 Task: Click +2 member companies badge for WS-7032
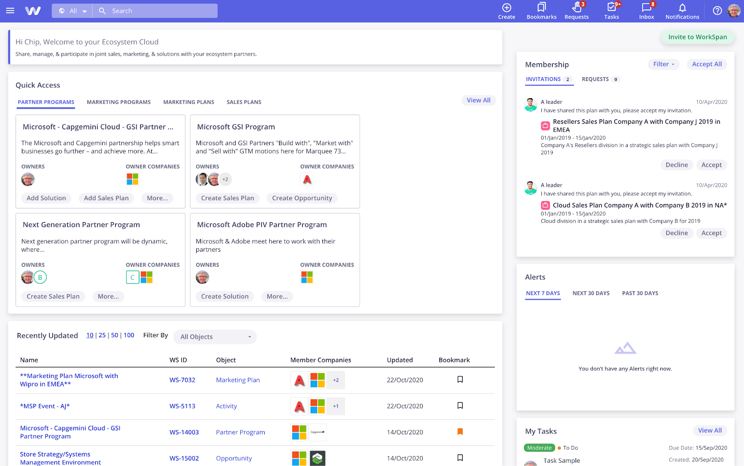336,380
